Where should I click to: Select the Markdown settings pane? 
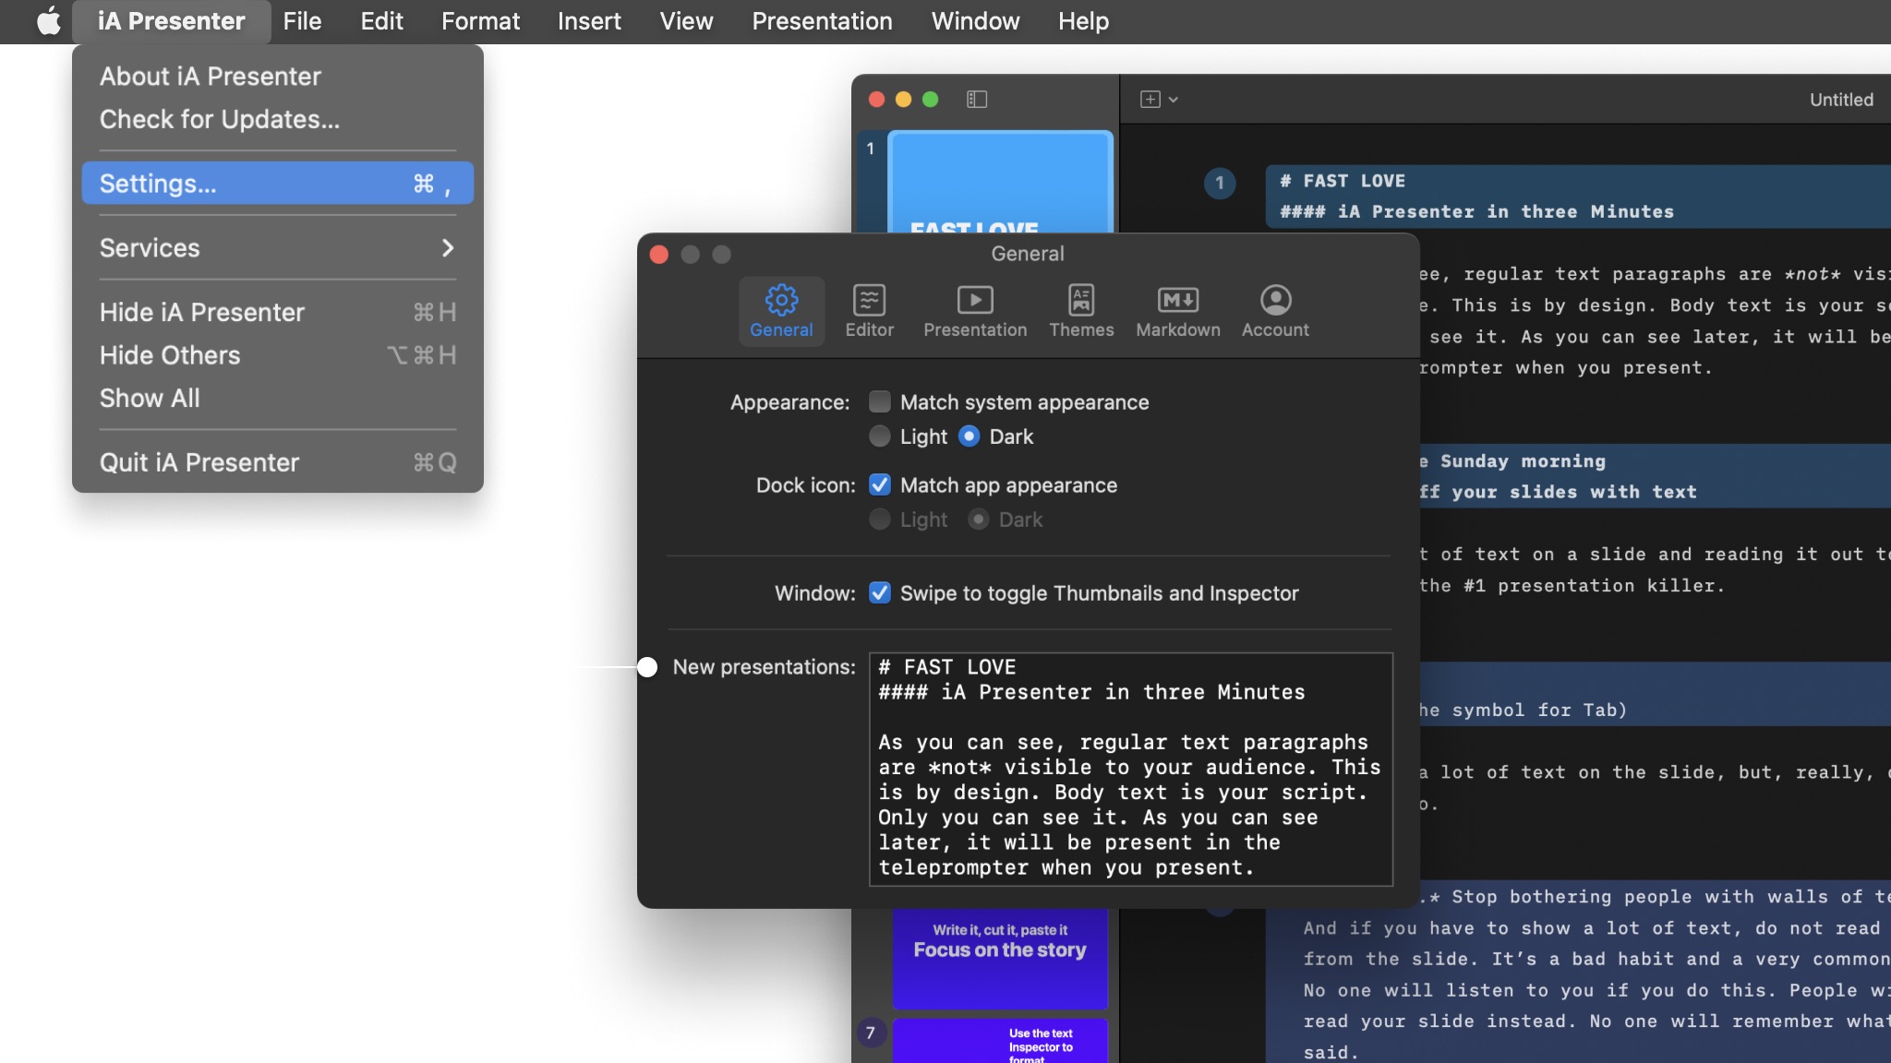pyautogui.click(x=1177, y=311)
